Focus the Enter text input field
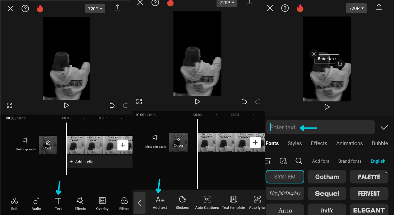 click(320, 127)
